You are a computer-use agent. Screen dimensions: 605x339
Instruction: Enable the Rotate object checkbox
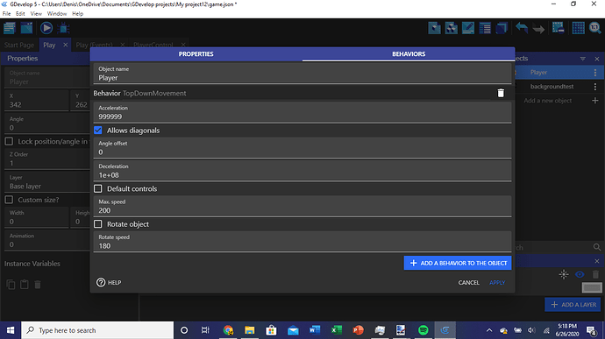[x=98, y=224]
